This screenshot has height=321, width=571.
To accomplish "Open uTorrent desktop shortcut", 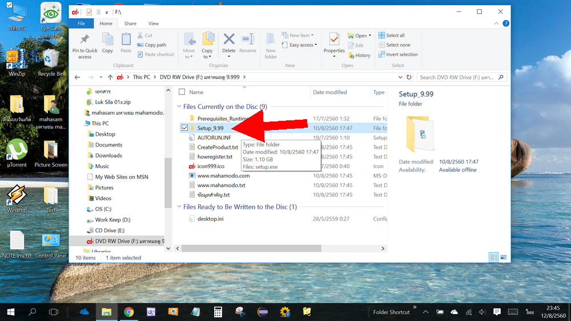I will point(17,153).
